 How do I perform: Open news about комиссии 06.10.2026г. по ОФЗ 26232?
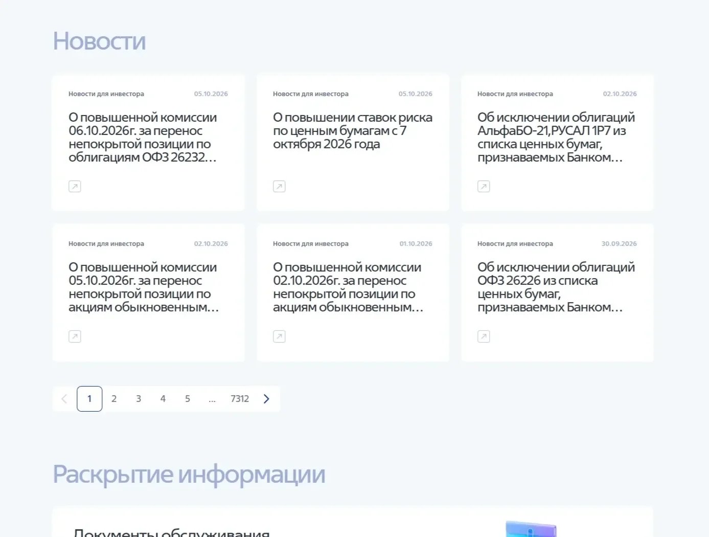click(143, 138)
